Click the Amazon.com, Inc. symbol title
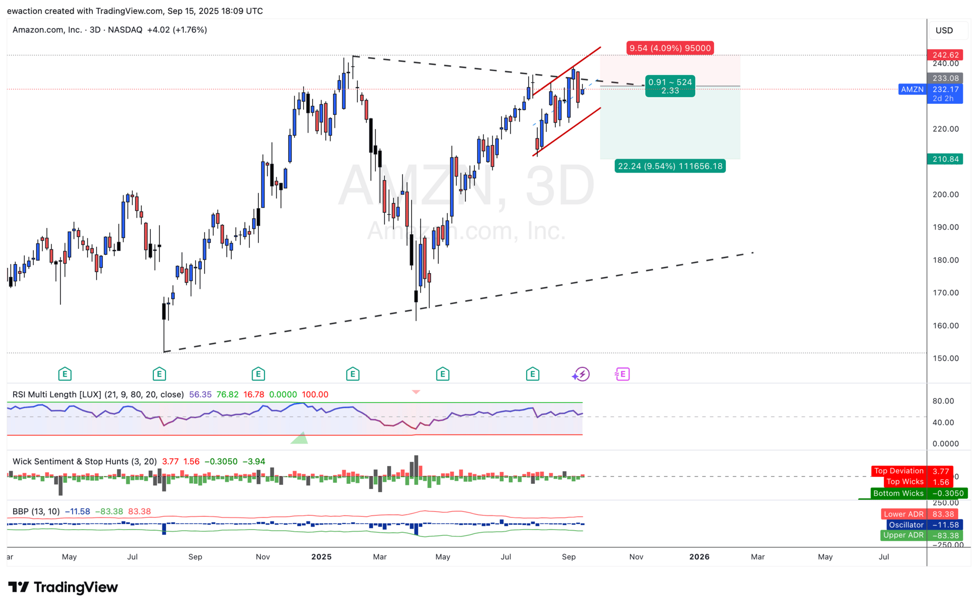The image size is (978, 608). pos(47,30)
